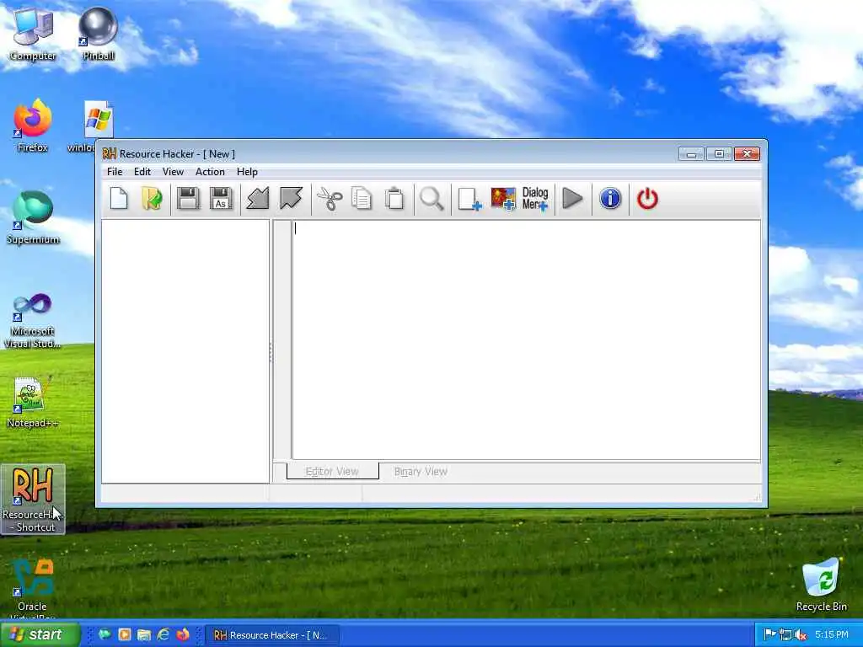Click the red power exit icon
This screenshot has height=647, width=863.
pyautogui.click(x=647, y=199)
